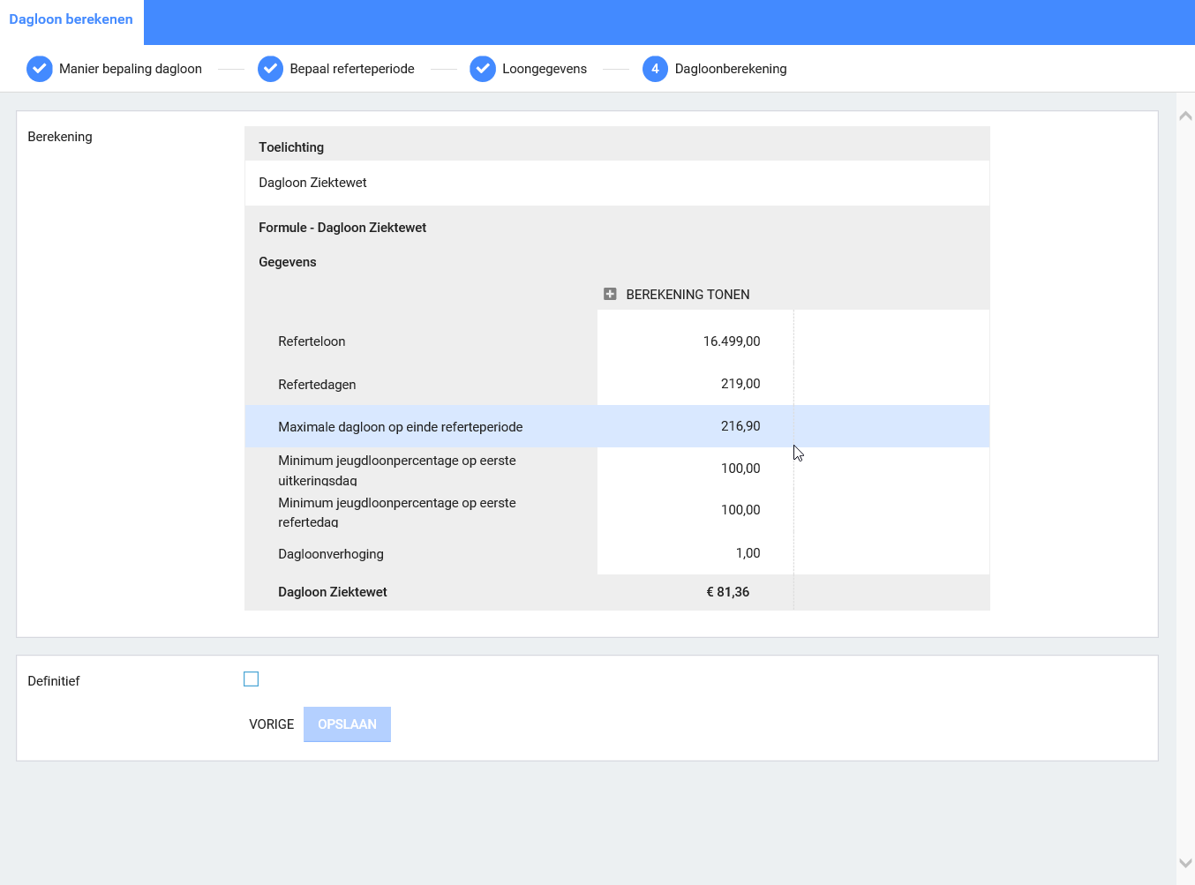This screenshot has width=1195, height=885.
Task: Click the plus icon beside Berekening tonen
Action: [610, 294]
